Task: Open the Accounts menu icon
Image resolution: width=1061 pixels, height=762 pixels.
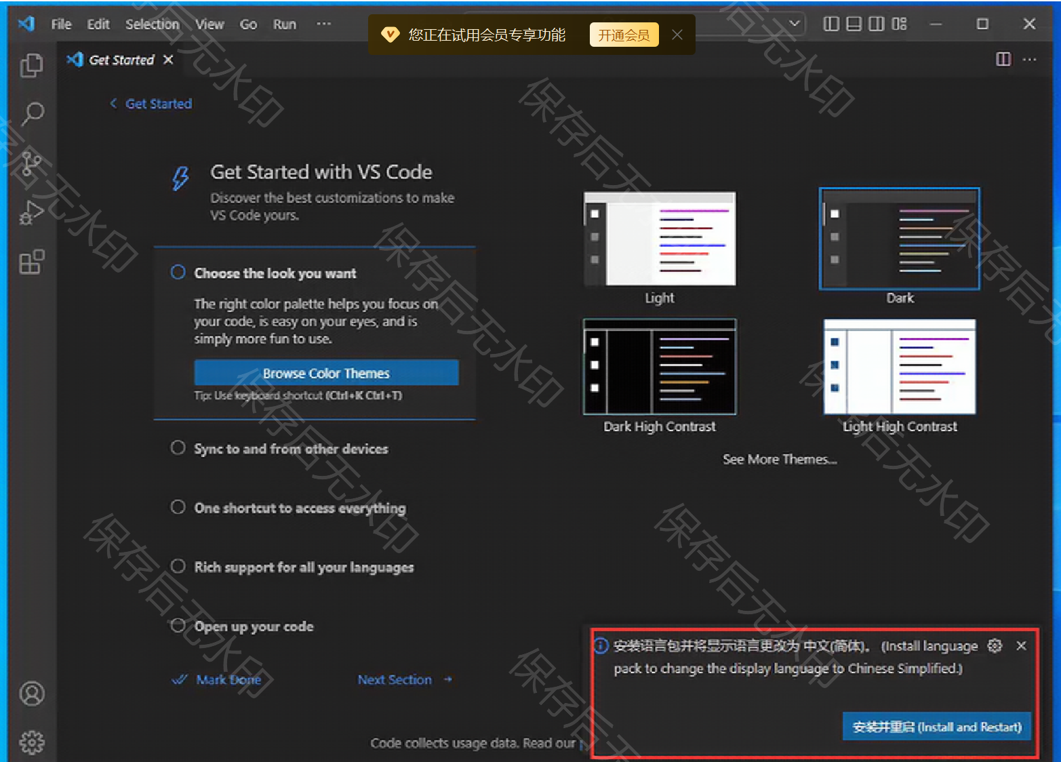Action: [32, 694]
